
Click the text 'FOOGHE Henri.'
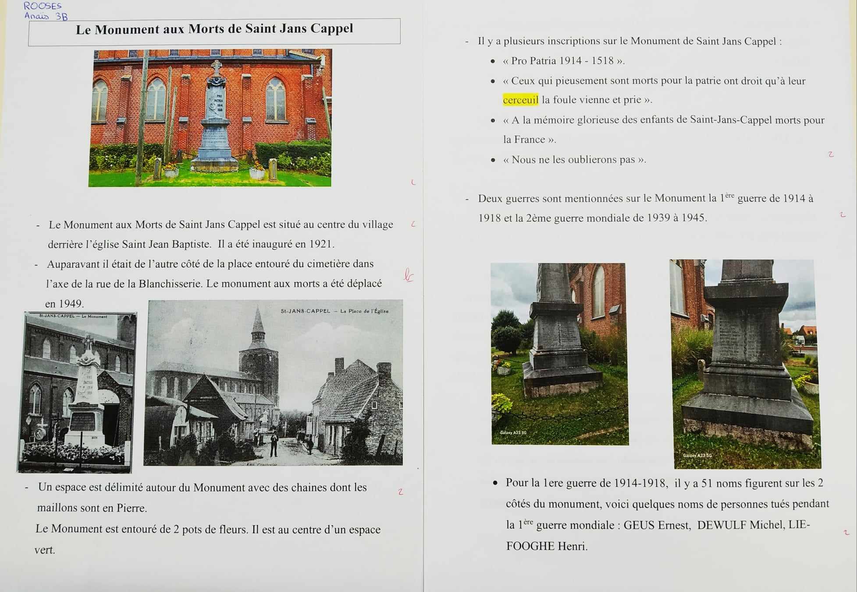547,546
